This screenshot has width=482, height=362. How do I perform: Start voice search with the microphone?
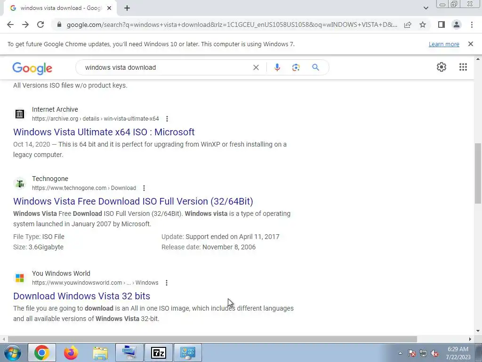tap(277, 67)
